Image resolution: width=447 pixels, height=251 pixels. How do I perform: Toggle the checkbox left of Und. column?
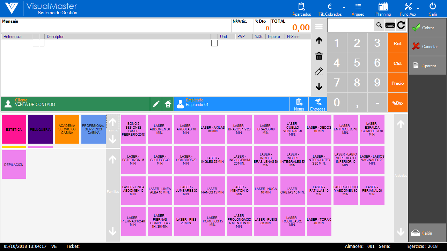tap(214, 43)
